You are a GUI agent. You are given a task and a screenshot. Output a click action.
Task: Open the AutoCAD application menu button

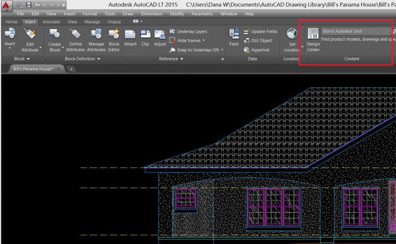(6, 5)
